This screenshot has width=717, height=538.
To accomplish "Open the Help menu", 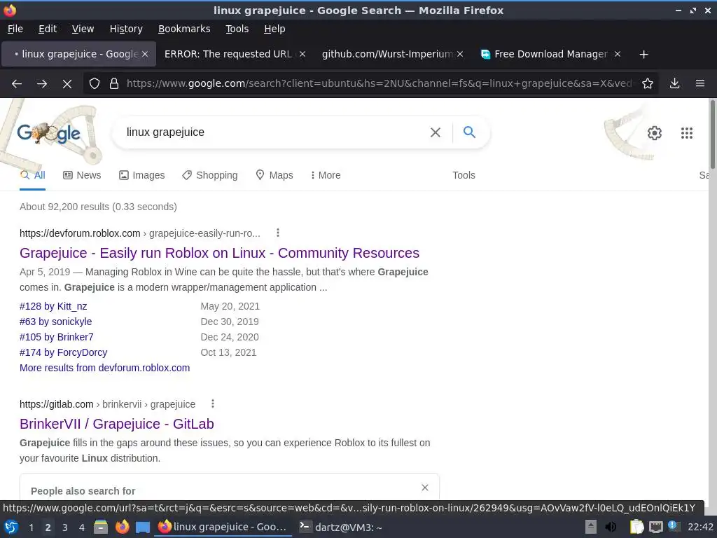I will (274, 29).
